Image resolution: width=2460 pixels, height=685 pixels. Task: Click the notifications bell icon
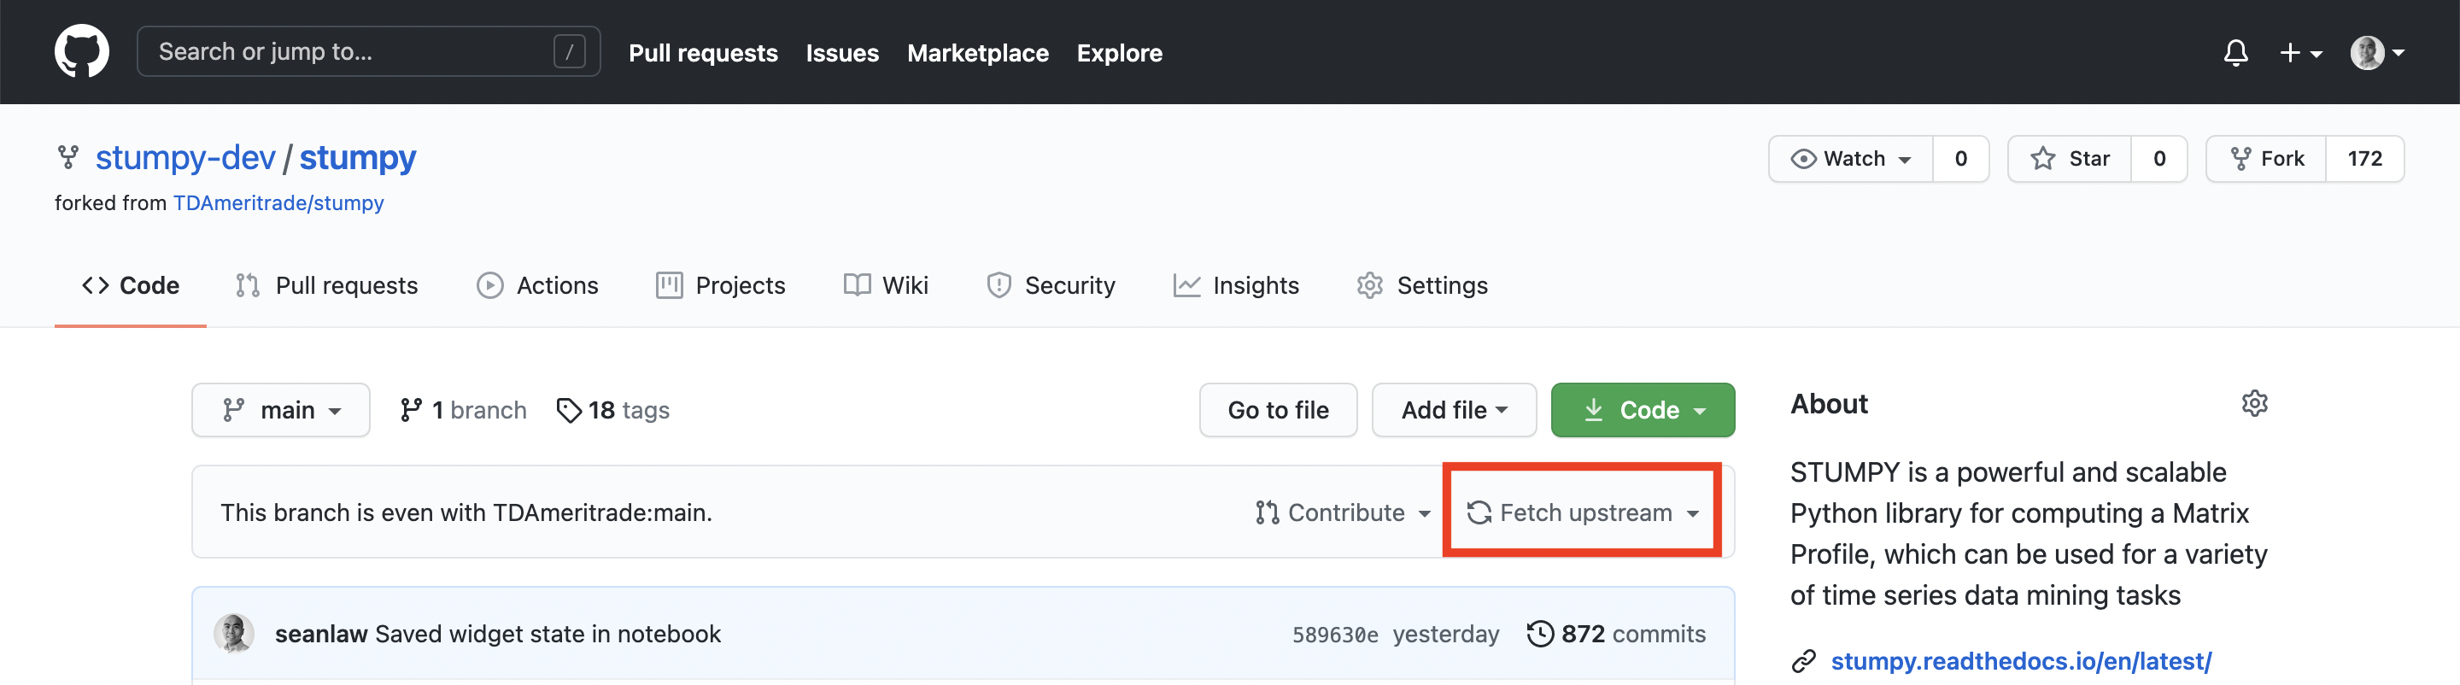[2235, 53]
